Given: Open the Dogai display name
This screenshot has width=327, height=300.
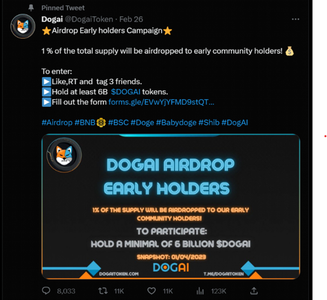Looking at the screenshot, I should pyautogui.click(x=52, y=19).
